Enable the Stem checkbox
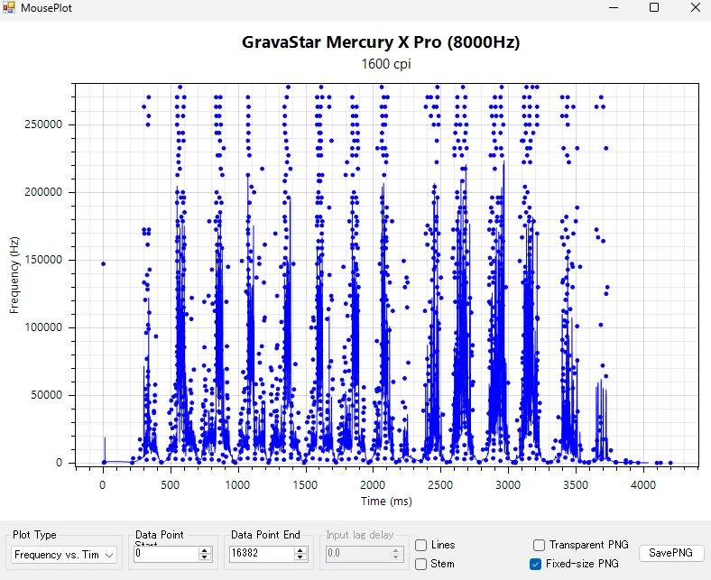Image resolution: width=711 pixels, height=580 pixels. 420,564
